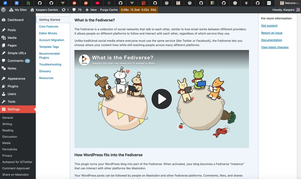Open Media under the Settings submenu
The height and width of the screenshot is (179, 301).
click(x=6, y=143)
